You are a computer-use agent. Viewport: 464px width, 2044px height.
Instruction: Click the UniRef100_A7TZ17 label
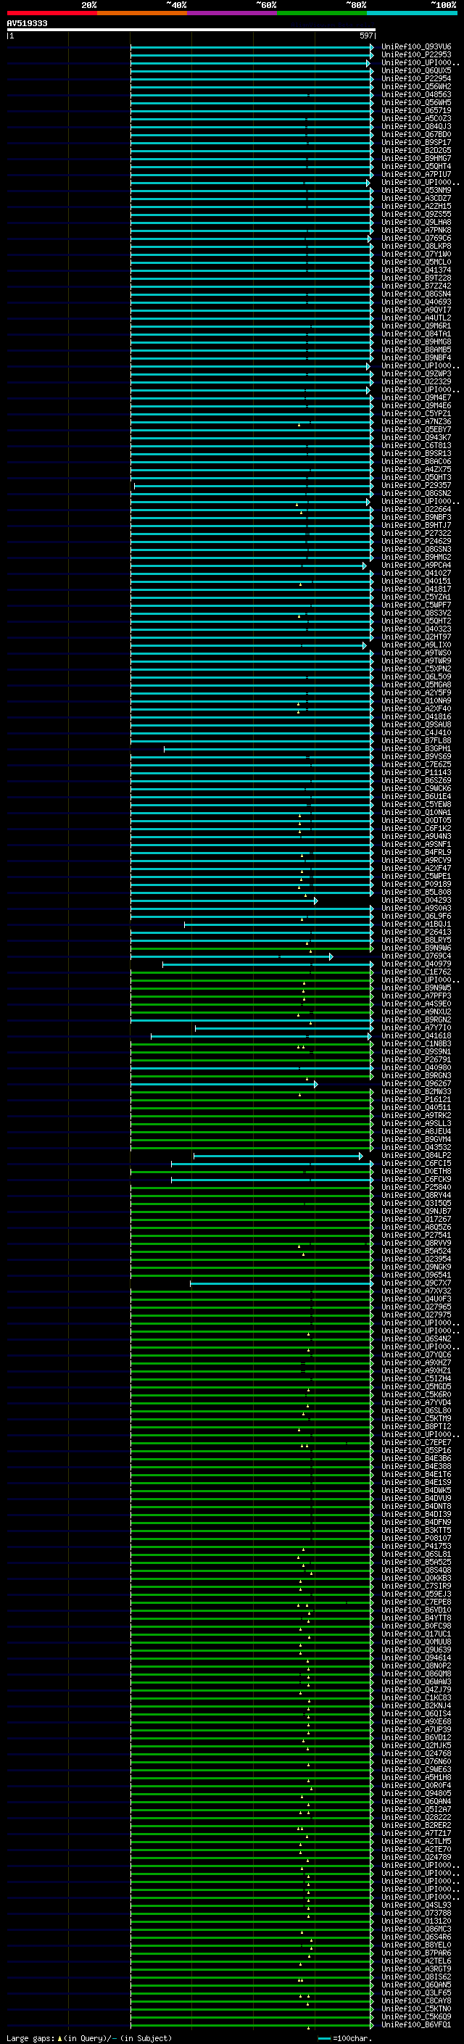point(415,1833)
